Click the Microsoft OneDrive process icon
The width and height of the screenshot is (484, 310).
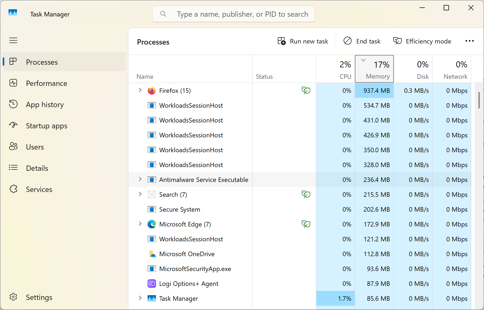pos(152,254)
